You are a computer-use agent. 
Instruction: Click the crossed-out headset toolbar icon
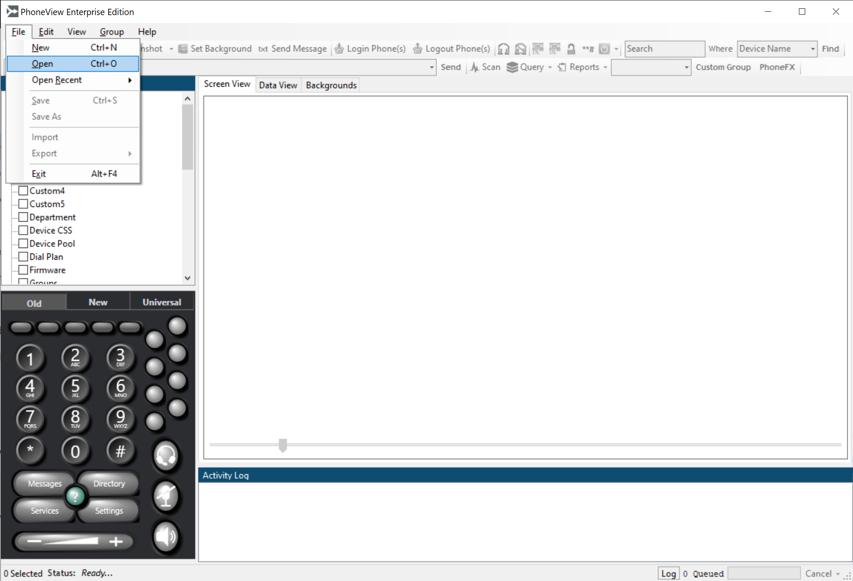520,49
